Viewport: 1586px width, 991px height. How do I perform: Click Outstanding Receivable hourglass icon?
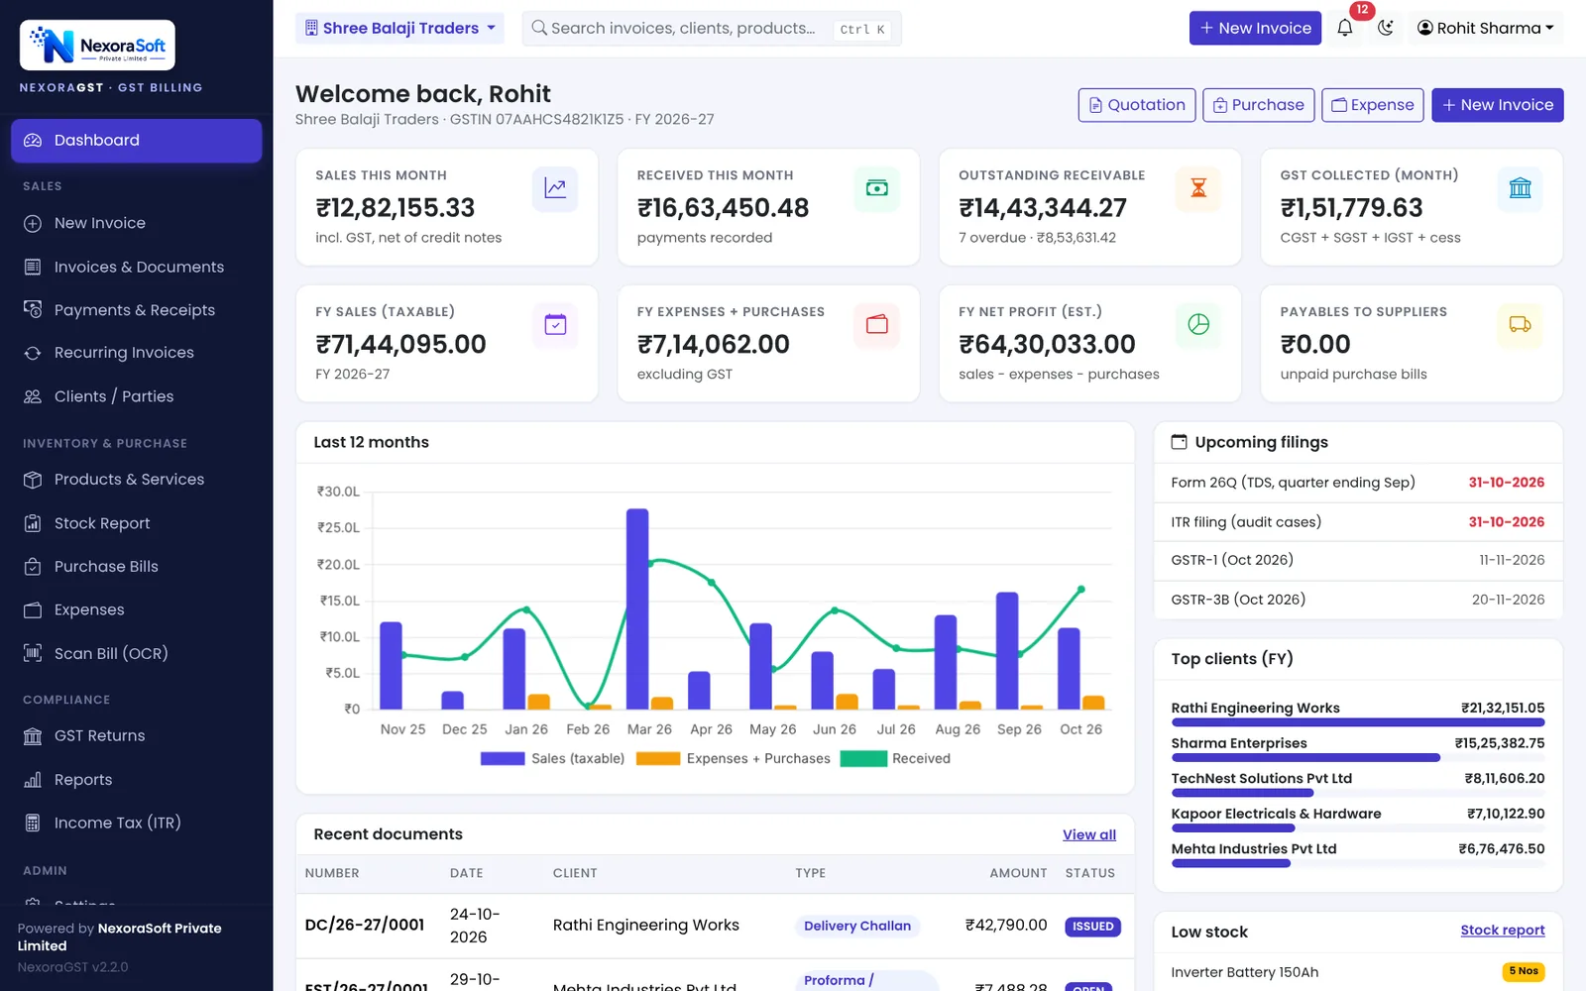tap(1198, 188)
